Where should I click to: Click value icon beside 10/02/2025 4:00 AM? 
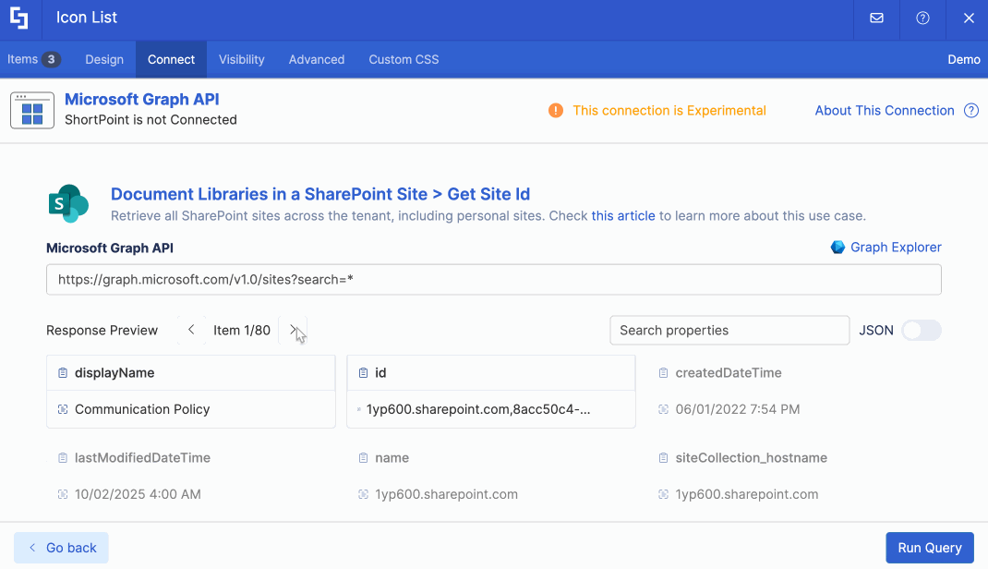click(x=63, y=495)
